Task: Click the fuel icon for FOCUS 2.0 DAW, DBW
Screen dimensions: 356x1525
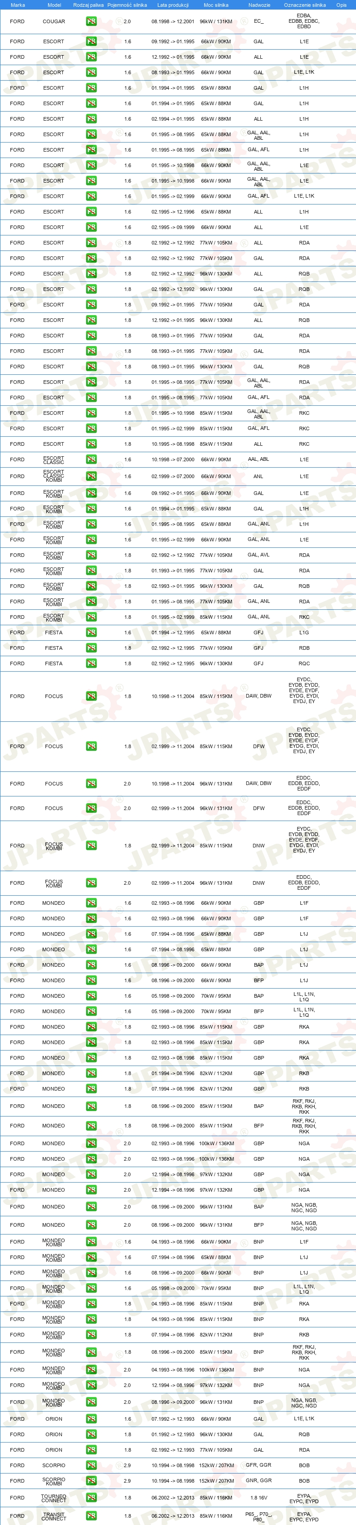Action: (91, 783)
